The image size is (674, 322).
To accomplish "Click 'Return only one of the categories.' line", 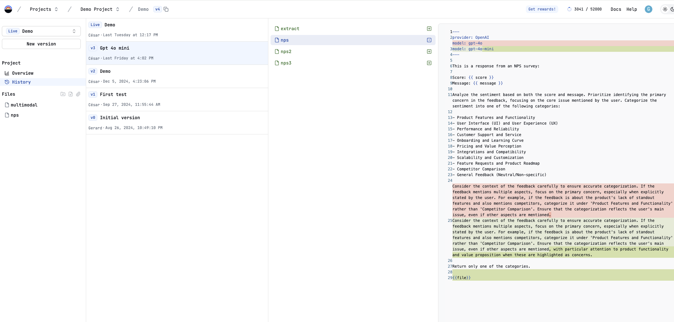I will [x=491, y=266].
